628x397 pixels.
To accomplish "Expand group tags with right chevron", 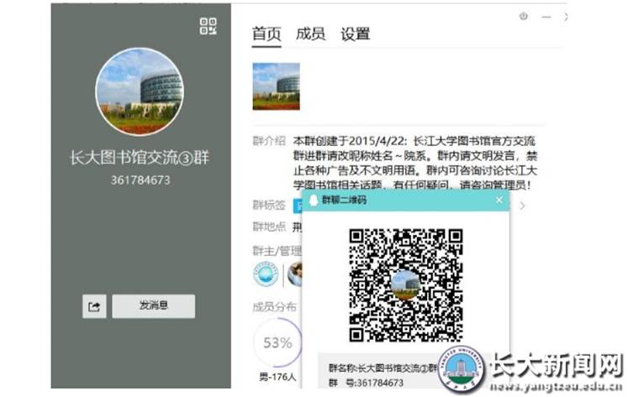I will [522, 205].
